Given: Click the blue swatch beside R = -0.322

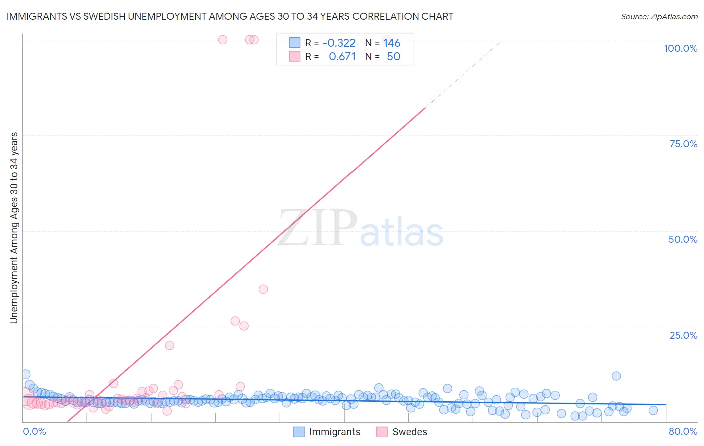Looking at the screenshot, I should pyautogui.click(x=295, y=43).
